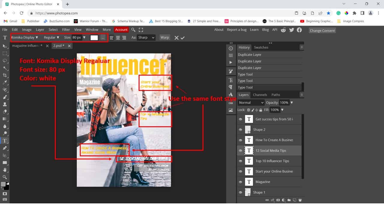Expand the Sharp anti-aliasing dropdown
This screenshot has width=384, height=216.
click(x=146, y=37)
